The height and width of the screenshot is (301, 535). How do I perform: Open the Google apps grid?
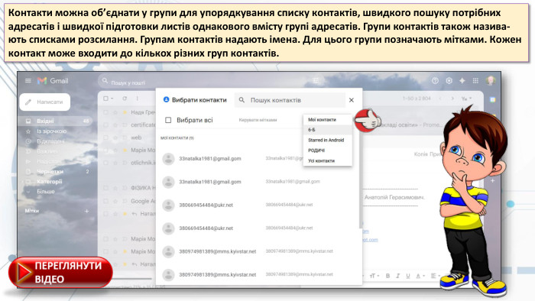(x=475, y=81)
